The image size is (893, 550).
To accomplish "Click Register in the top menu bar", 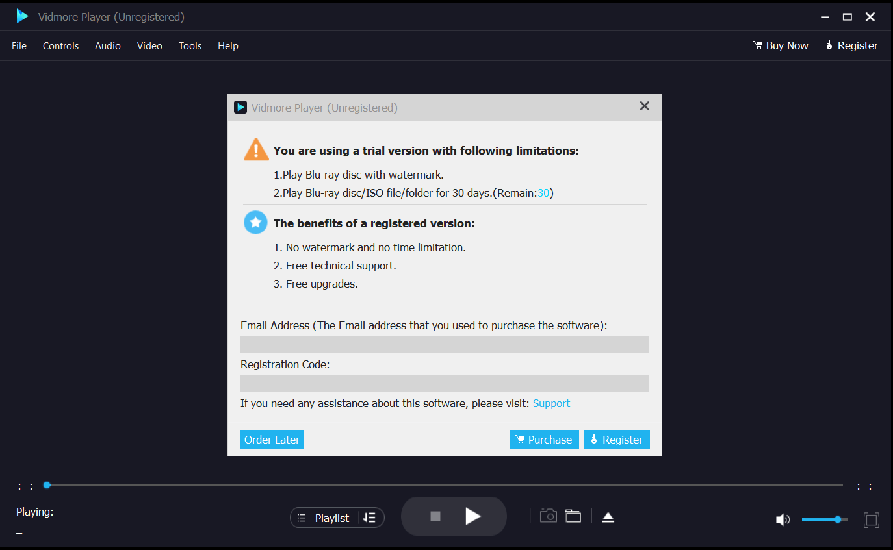I will pos(851,45).
